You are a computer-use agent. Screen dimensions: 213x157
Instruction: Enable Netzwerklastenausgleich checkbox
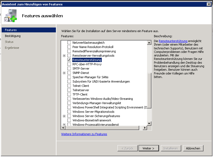[x=69, y=43]
